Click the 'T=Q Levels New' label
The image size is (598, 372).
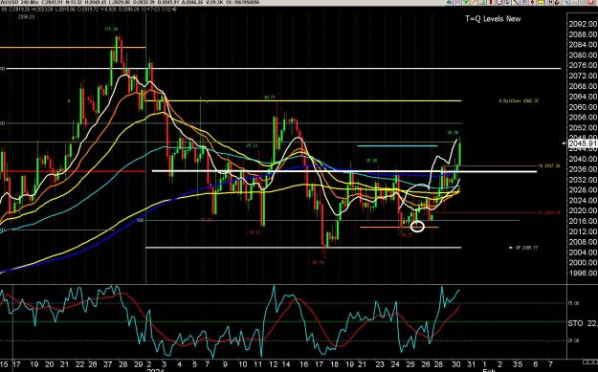pyautogui.click(x=493, y=19)
